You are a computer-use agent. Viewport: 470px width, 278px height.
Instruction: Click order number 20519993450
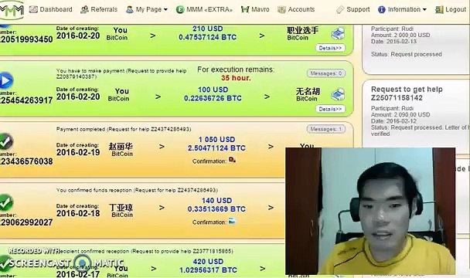tap(26, 39)
